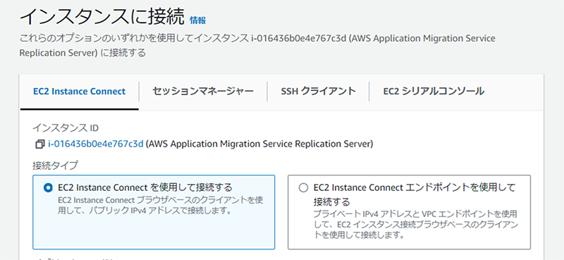The width and height of the screenshot is (564, 260).
Task: Click the インスタンスに接続 page heading
Action: pyautogui.click(x=102, y=17)
